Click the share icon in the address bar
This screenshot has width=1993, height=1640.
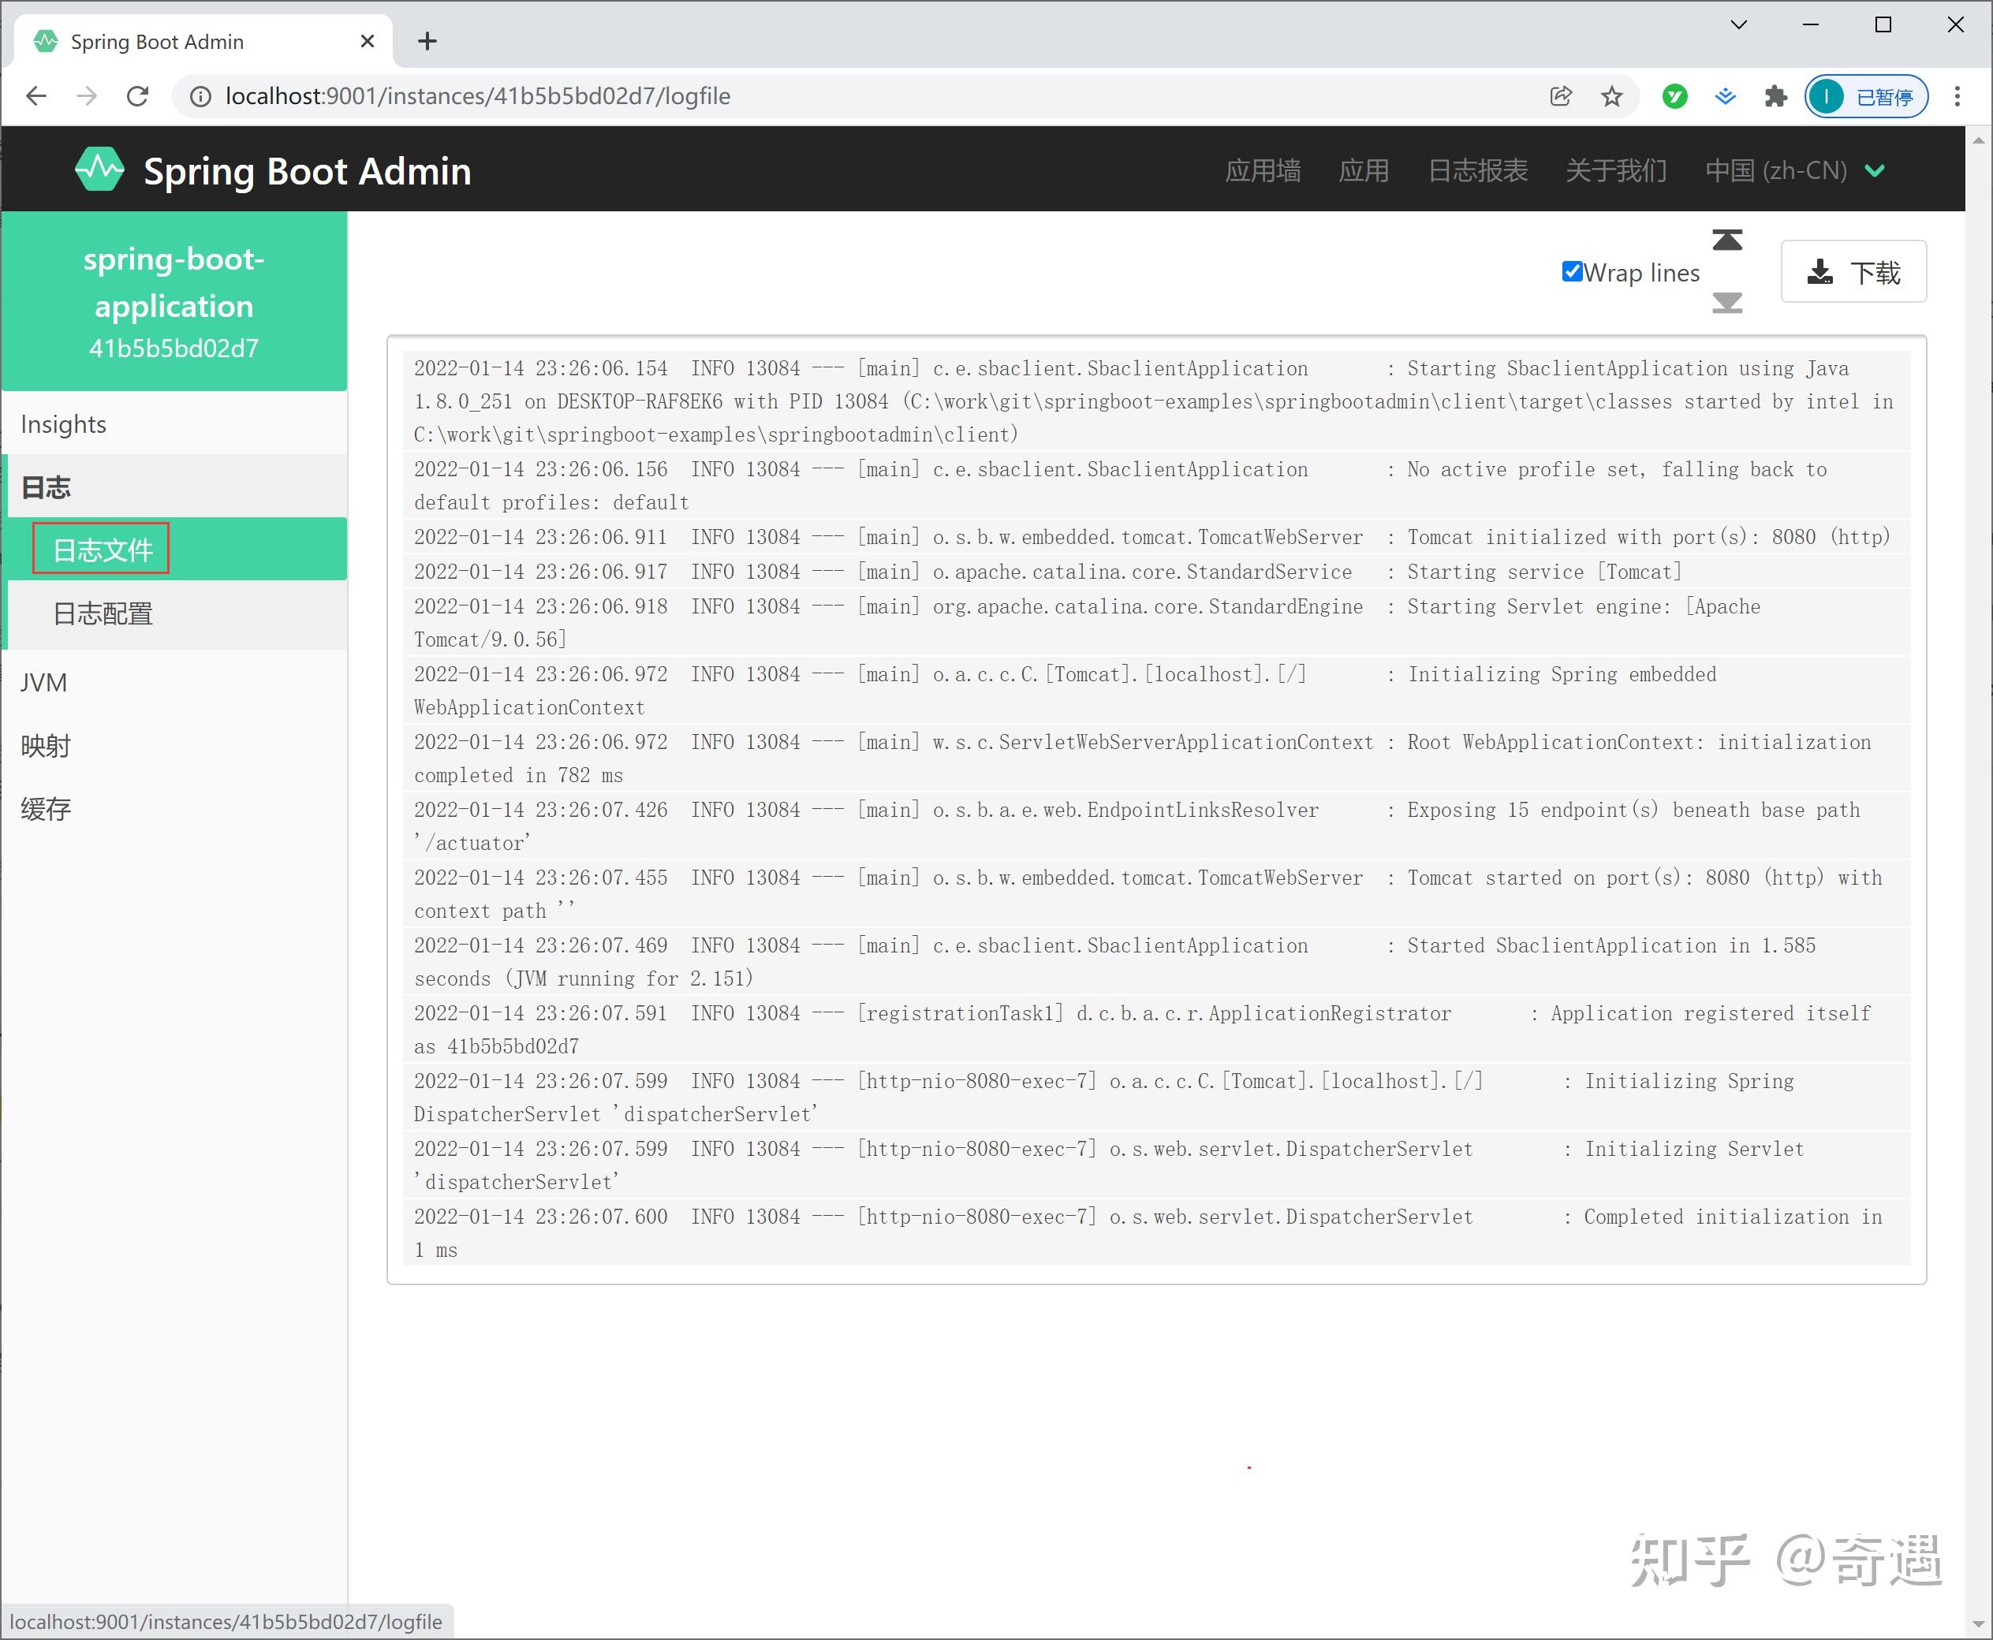click(x=1560, y=95)
